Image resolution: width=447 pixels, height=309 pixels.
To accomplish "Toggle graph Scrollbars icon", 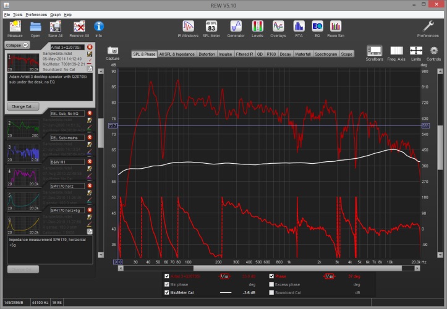I will (x=374, y=51).
